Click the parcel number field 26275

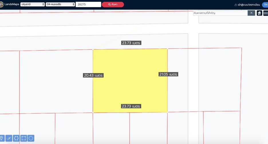point(88,5)
